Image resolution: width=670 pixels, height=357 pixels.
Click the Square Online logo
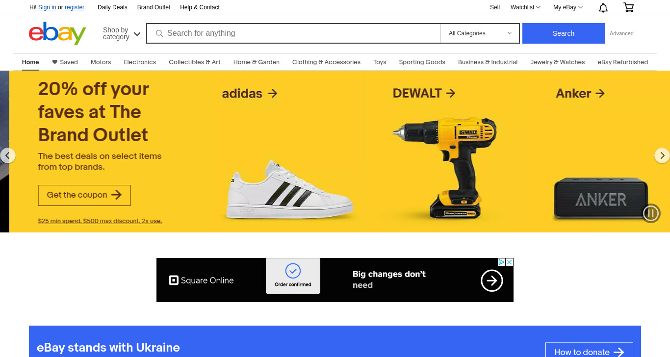click(201, 280)
